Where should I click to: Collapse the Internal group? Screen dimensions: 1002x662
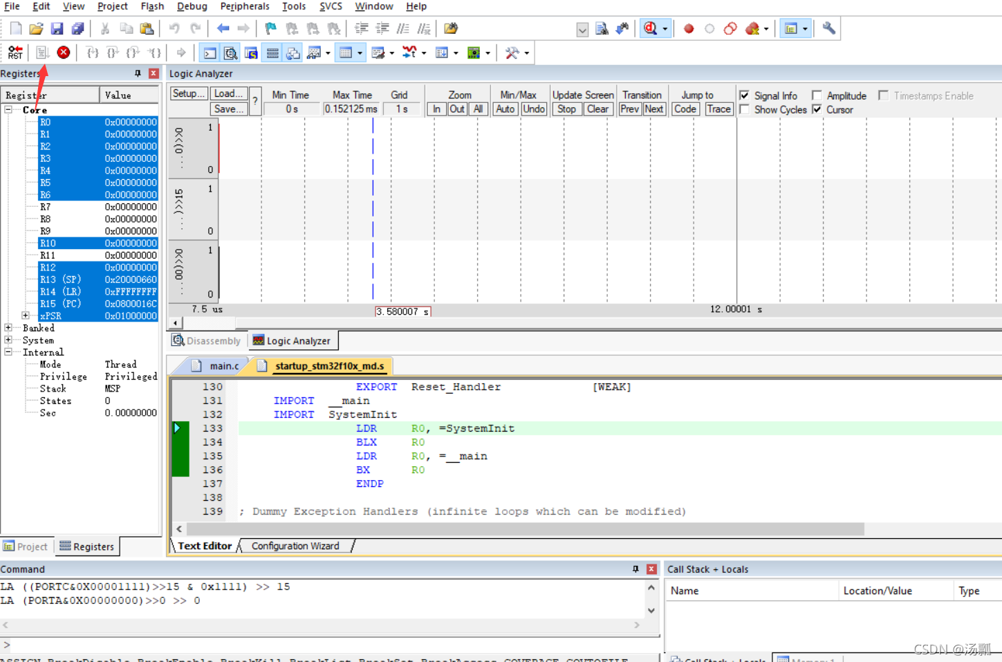coord(8,352)
